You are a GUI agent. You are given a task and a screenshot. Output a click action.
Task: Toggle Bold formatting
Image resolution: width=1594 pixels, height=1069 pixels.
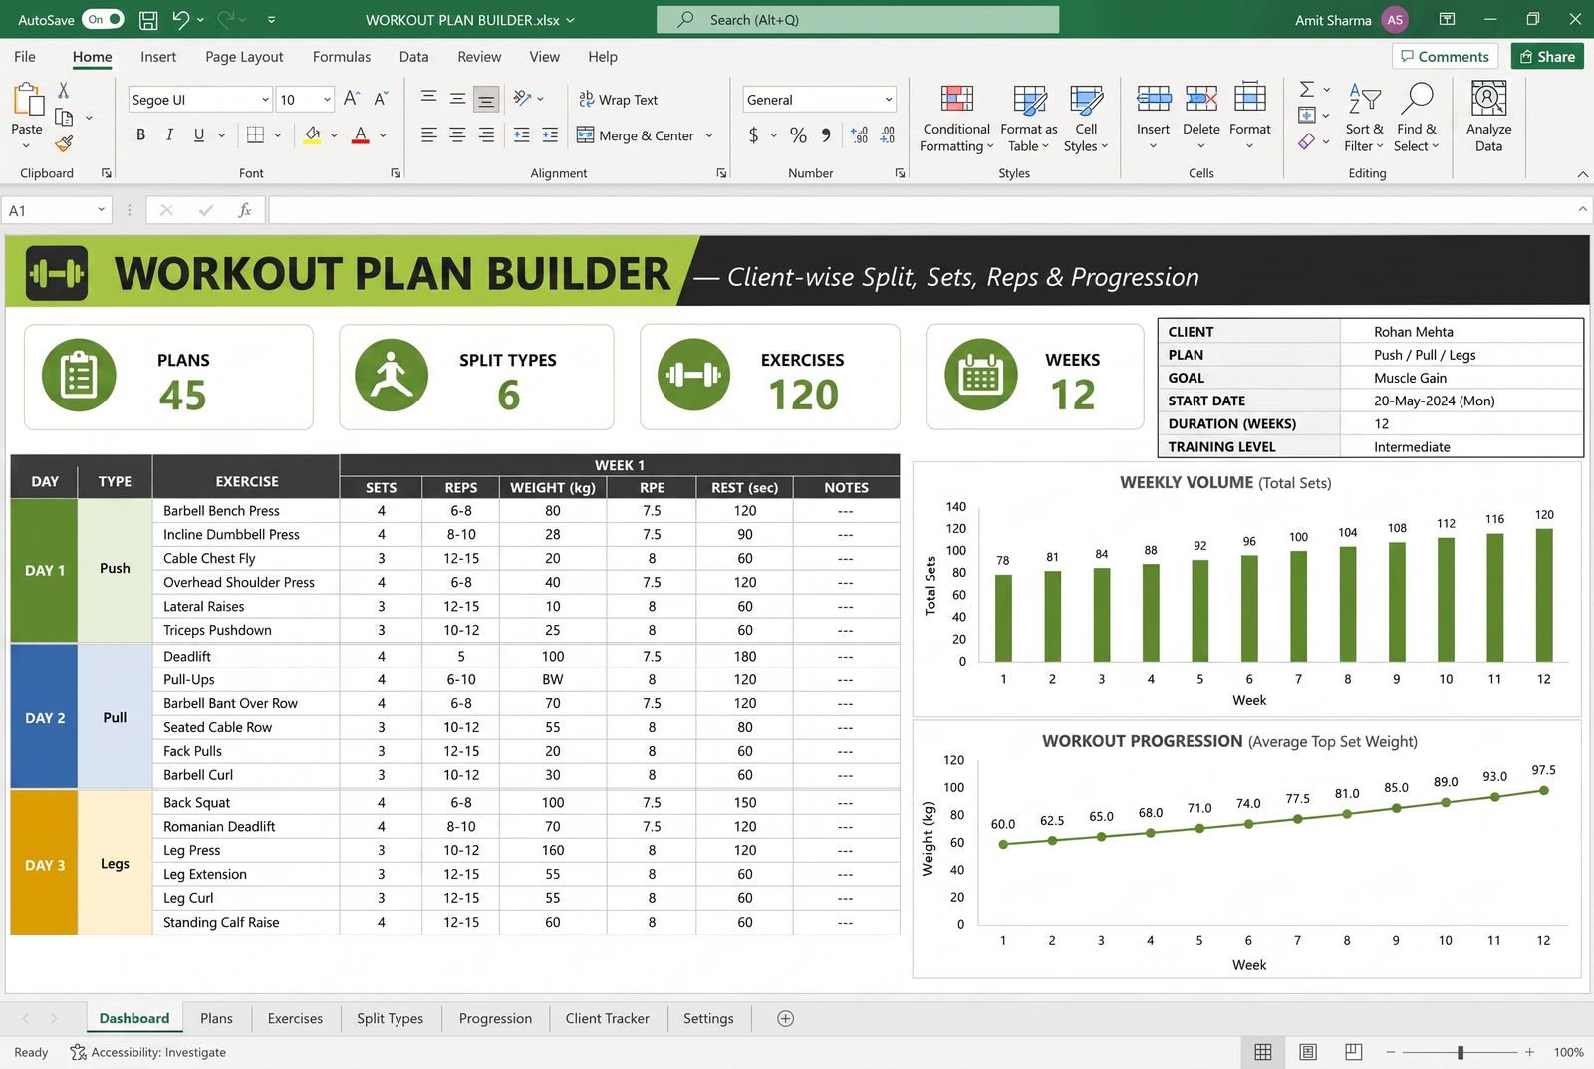(140, 134)
